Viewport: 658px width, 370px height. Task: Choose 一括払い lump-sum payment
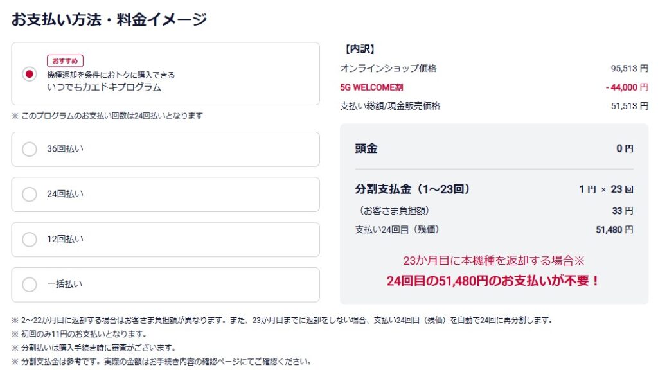(x=30, y=284)
